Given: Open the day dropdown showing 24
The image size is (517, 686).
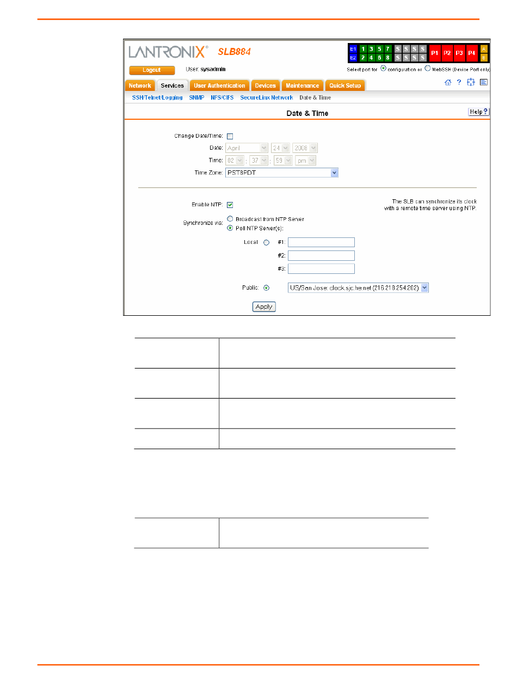Looking at the screenshot, I should pos(281,148).
